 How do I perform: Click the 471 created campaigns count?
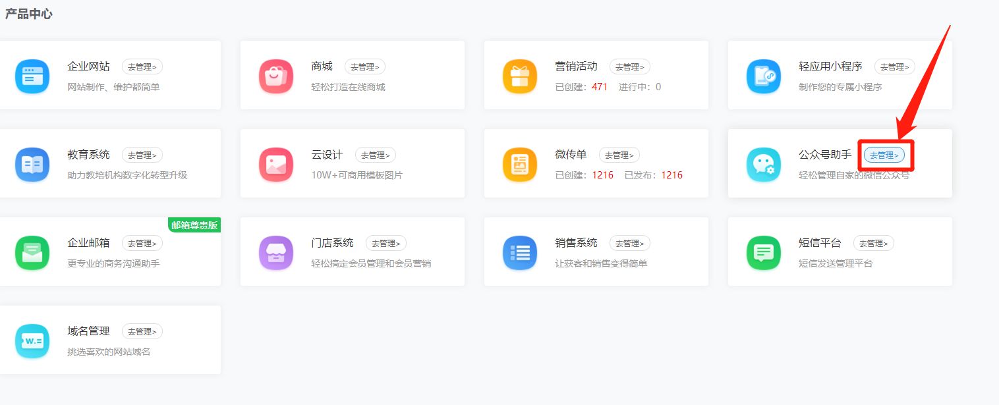click(x=600, y=86)
